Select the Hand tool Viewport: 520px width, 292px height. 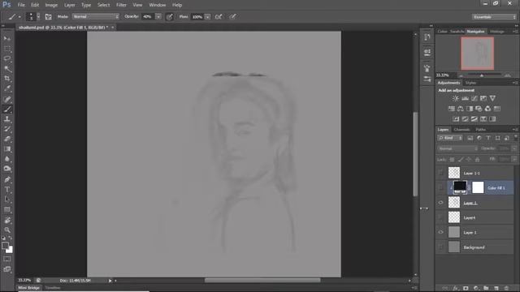tap(7, 220)
